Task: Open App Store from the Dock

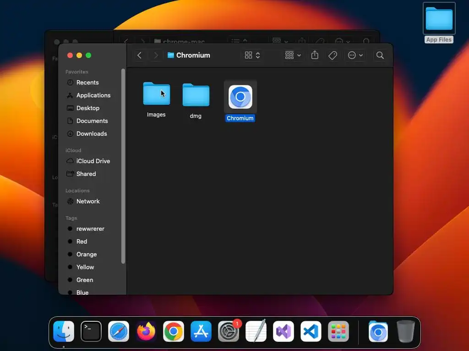Action: point(201,331)
